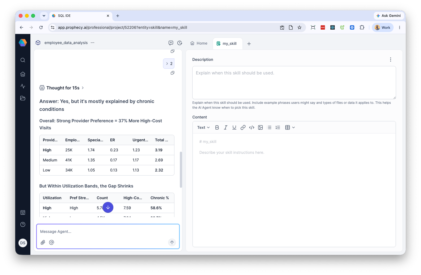Image resolution: width=421 pixels, height=275 pixels.
Task: Click the Content editor body
Action: 294,190
